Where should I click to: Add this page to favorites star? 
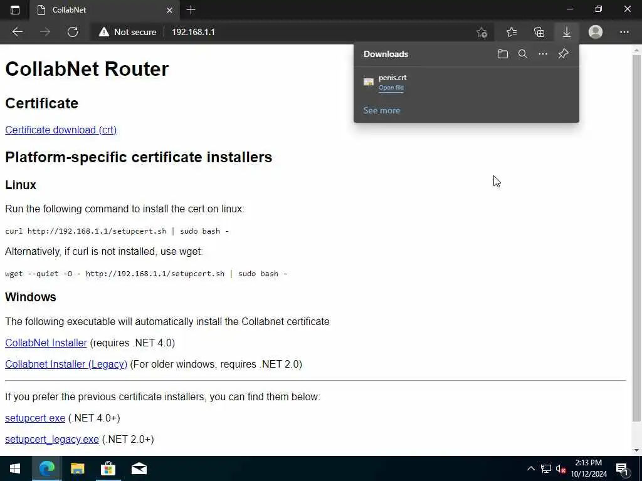482,32
